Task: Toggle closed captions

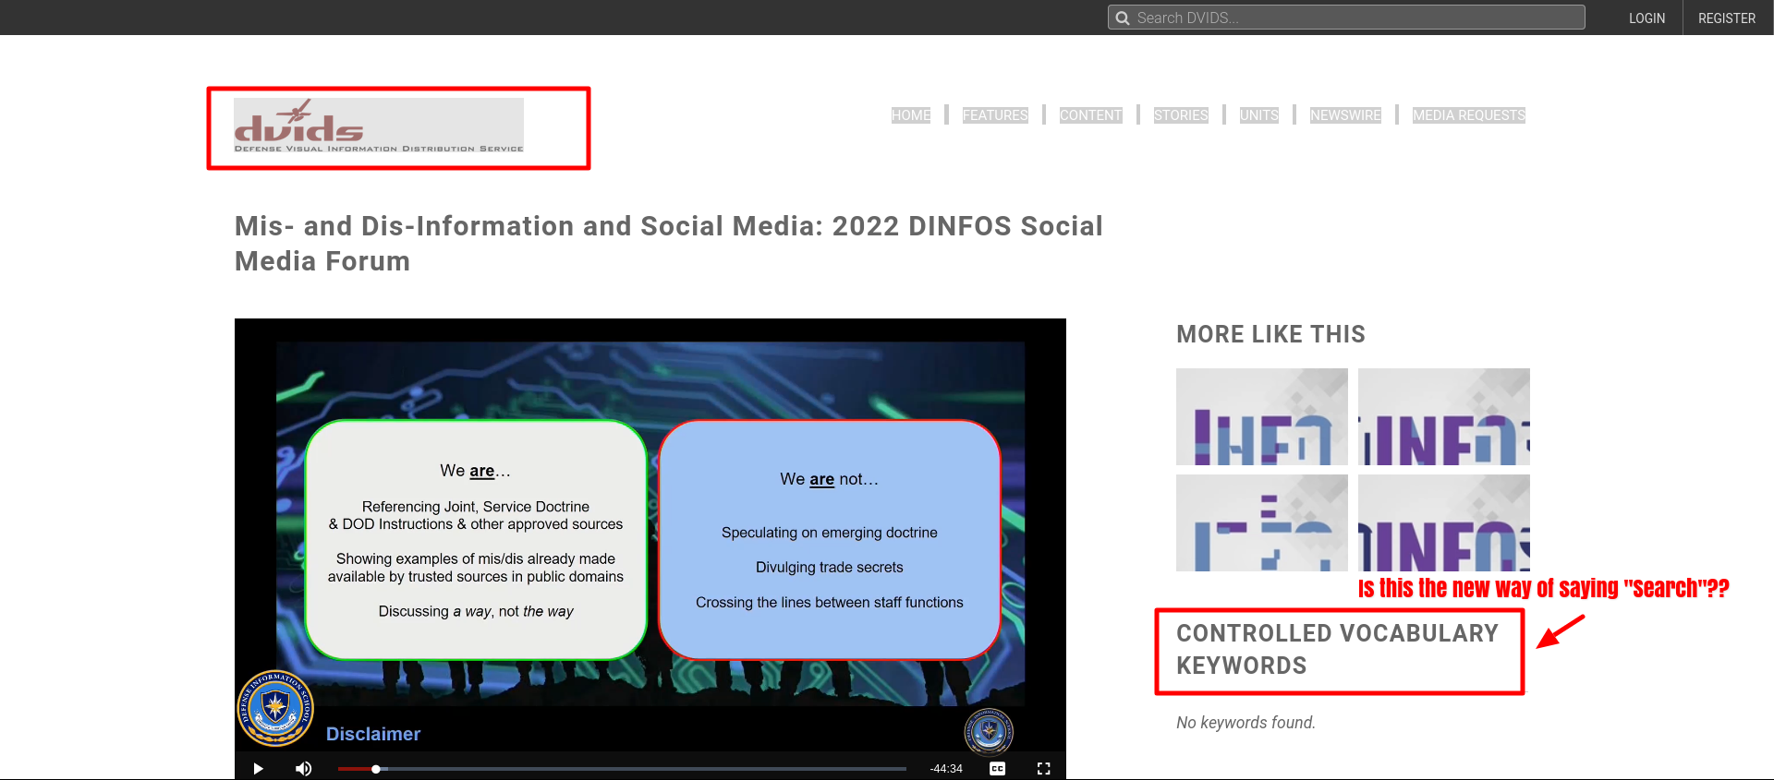Action: click(998, 768)
